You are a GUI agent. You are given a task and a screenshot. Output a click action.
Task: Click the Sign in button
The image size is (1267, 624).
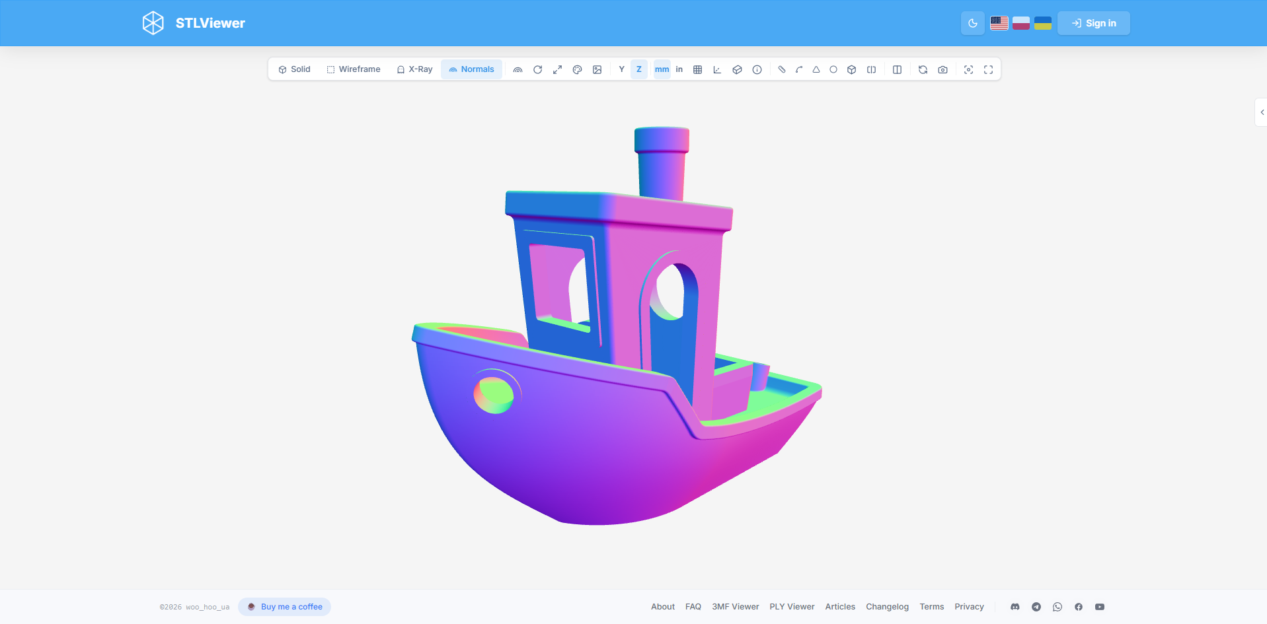1093,23
